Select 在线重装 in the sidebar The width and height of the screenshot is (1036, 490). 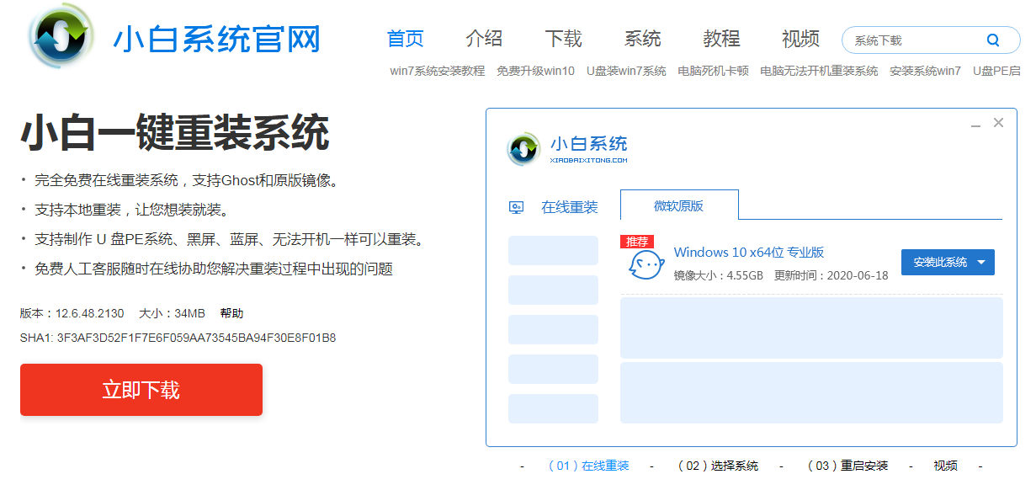[569, 207]
